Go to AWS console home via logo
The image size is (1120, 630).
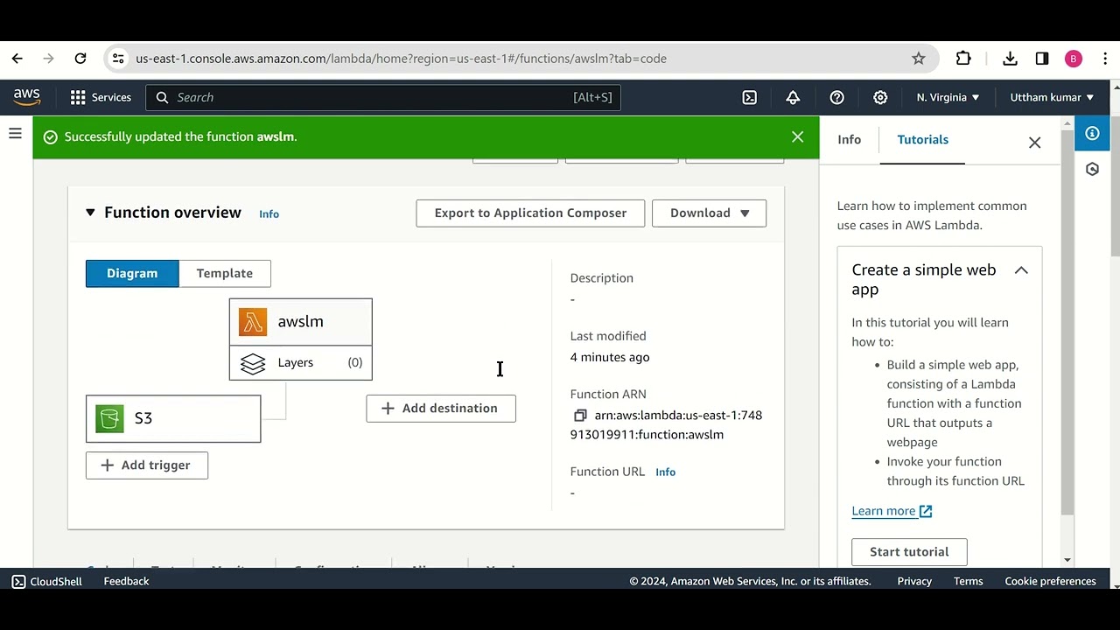point(27,97)
